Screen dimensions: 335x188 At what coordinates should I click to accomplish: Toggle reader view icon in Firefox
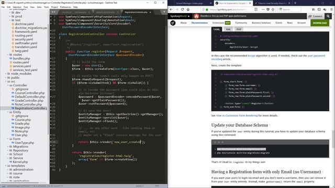pyautogui.click(x=256, y=9)
